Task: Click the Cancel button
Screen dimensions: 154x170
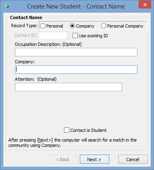Action: [133, 159]
